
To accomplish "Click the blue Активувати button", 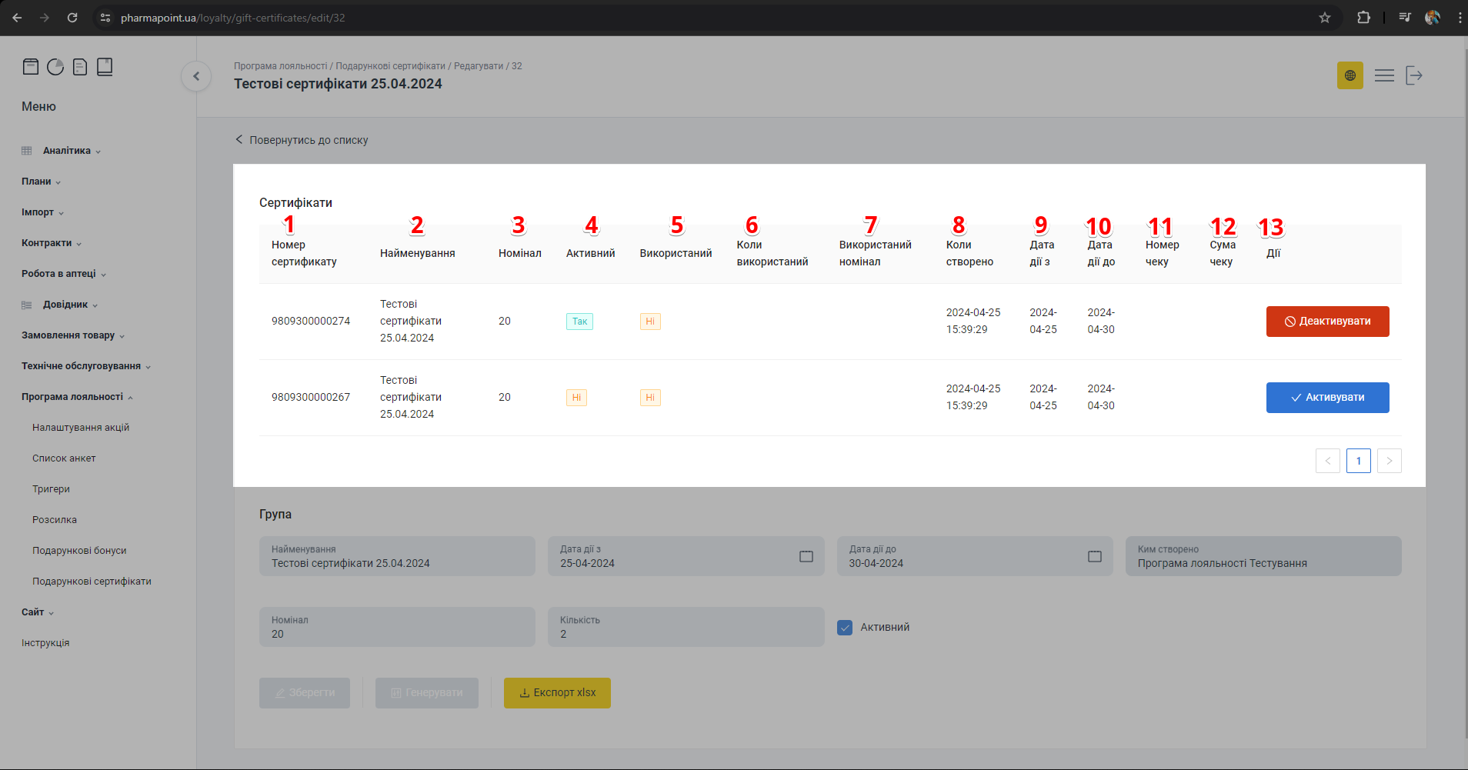I will click(1327, 398).
